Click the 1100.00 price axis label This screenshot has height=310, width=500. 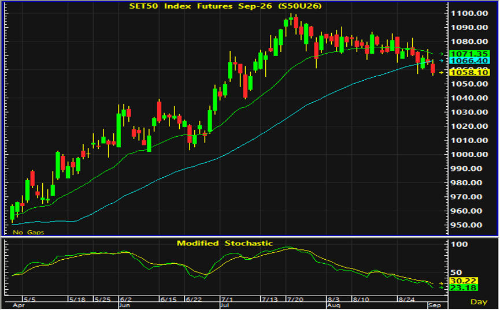pos(469,13)
